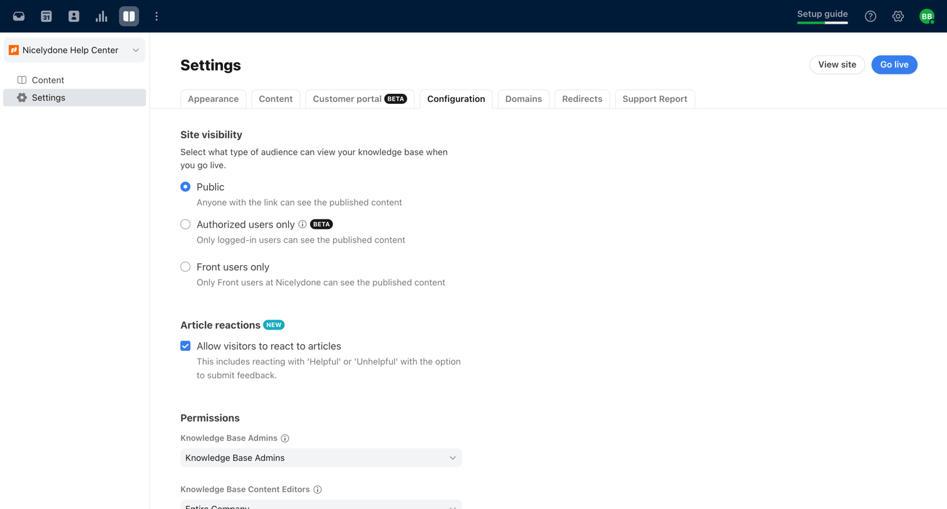Click the View site button
The height and width of the screenshot is (509, 947).
tap(837, 64)
